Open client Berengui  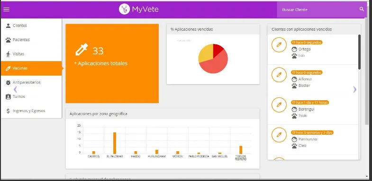pos(306,109)
